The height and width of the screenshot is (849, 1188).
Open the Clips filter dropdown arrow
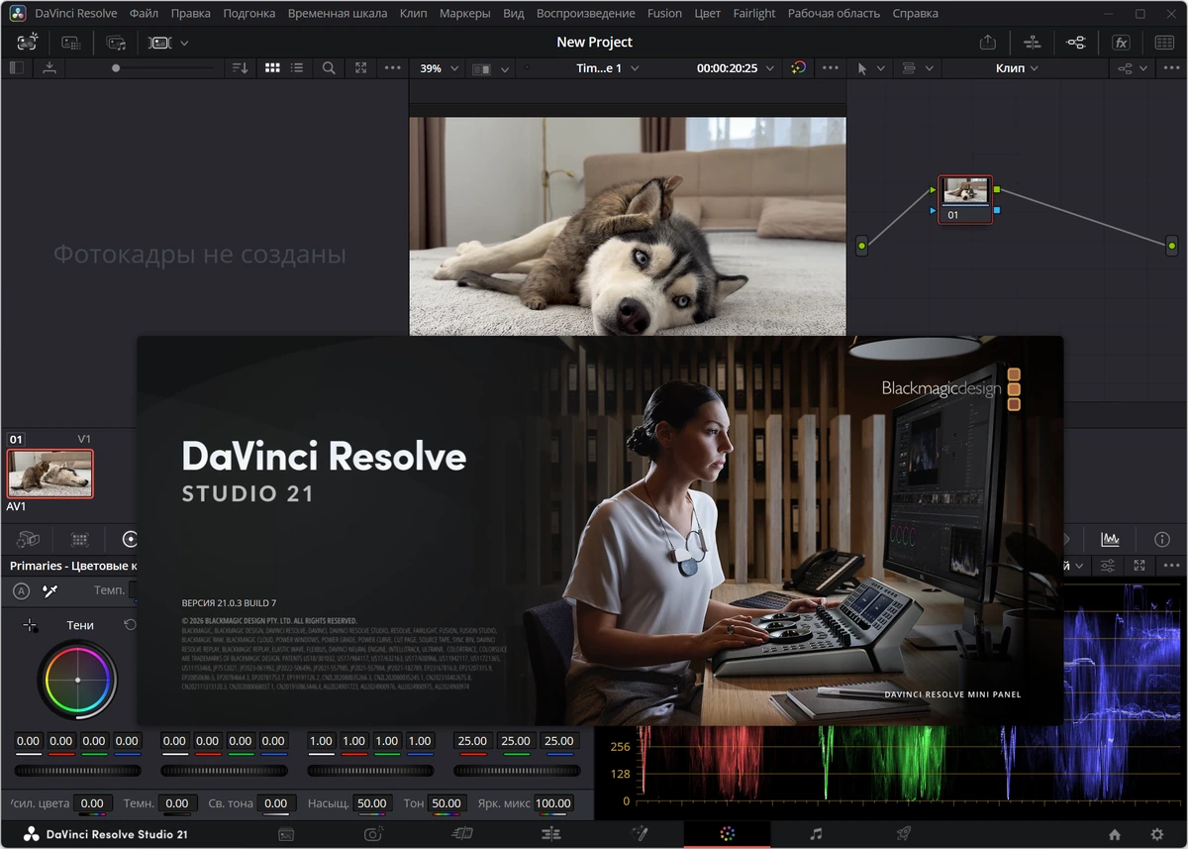click(x=184, y=43)
